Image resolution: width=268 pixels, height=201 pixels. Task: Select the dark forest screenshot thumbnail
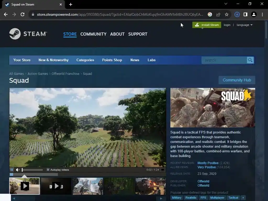pyautogui.click(x=119, y=186)
